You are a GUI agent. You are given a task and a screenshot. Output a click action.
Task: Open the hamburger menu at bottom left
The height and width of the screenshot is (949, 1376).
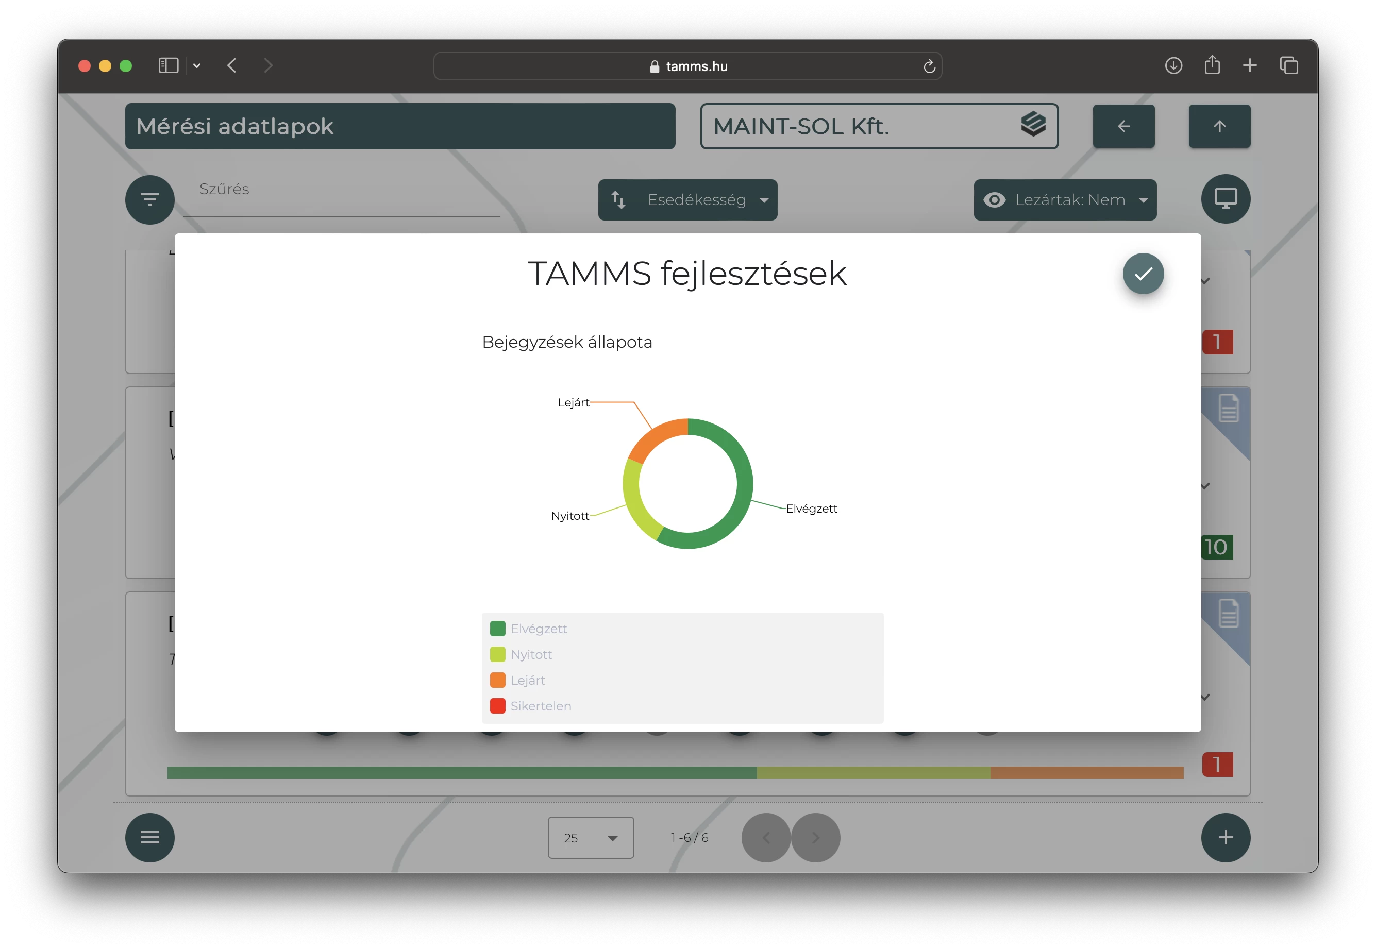pyautogui.click(x=150, y=837)
